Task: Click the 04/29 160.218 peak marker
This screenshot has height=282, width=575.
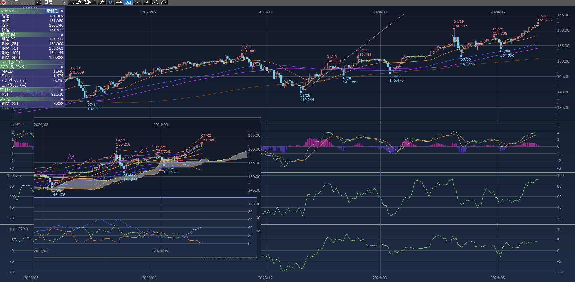Action: (x=454, y=28)
